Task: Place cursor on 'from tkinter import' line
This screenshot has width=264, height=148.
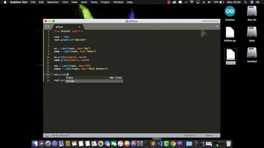Action: tap(68, 31)
